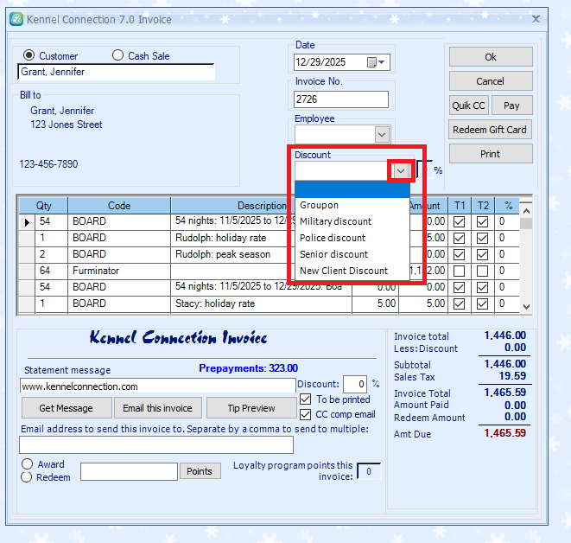Choose Groupon from the discount list
This screenshot has width=571, height=543.
click(x=320, y=205)
